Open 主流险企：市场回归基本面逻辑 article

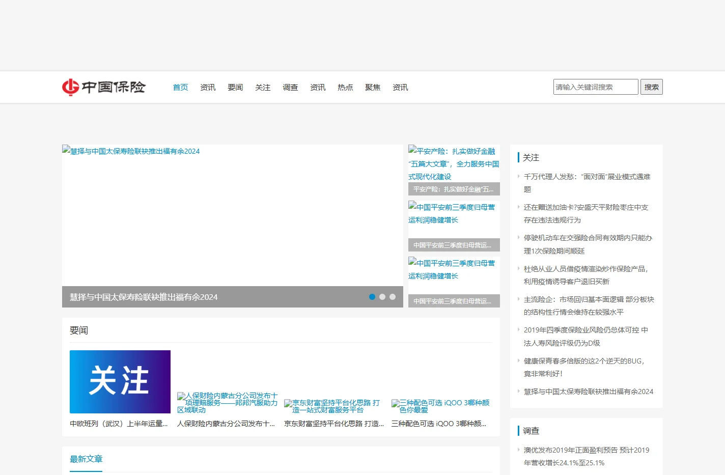589,305
